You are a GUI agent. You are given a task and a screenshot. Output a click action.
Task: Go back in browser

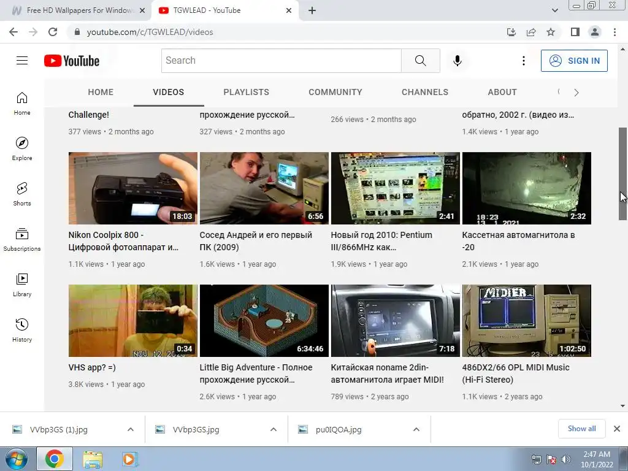[13, 32]
